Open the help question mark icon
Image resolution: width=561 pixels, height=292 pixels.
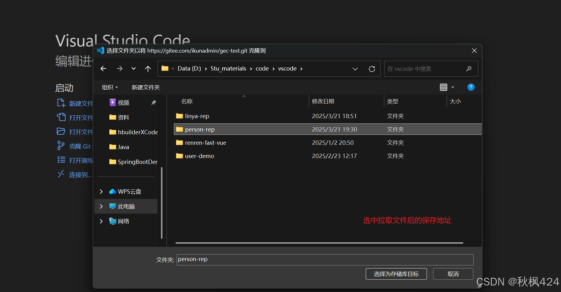tap(470, 87)
